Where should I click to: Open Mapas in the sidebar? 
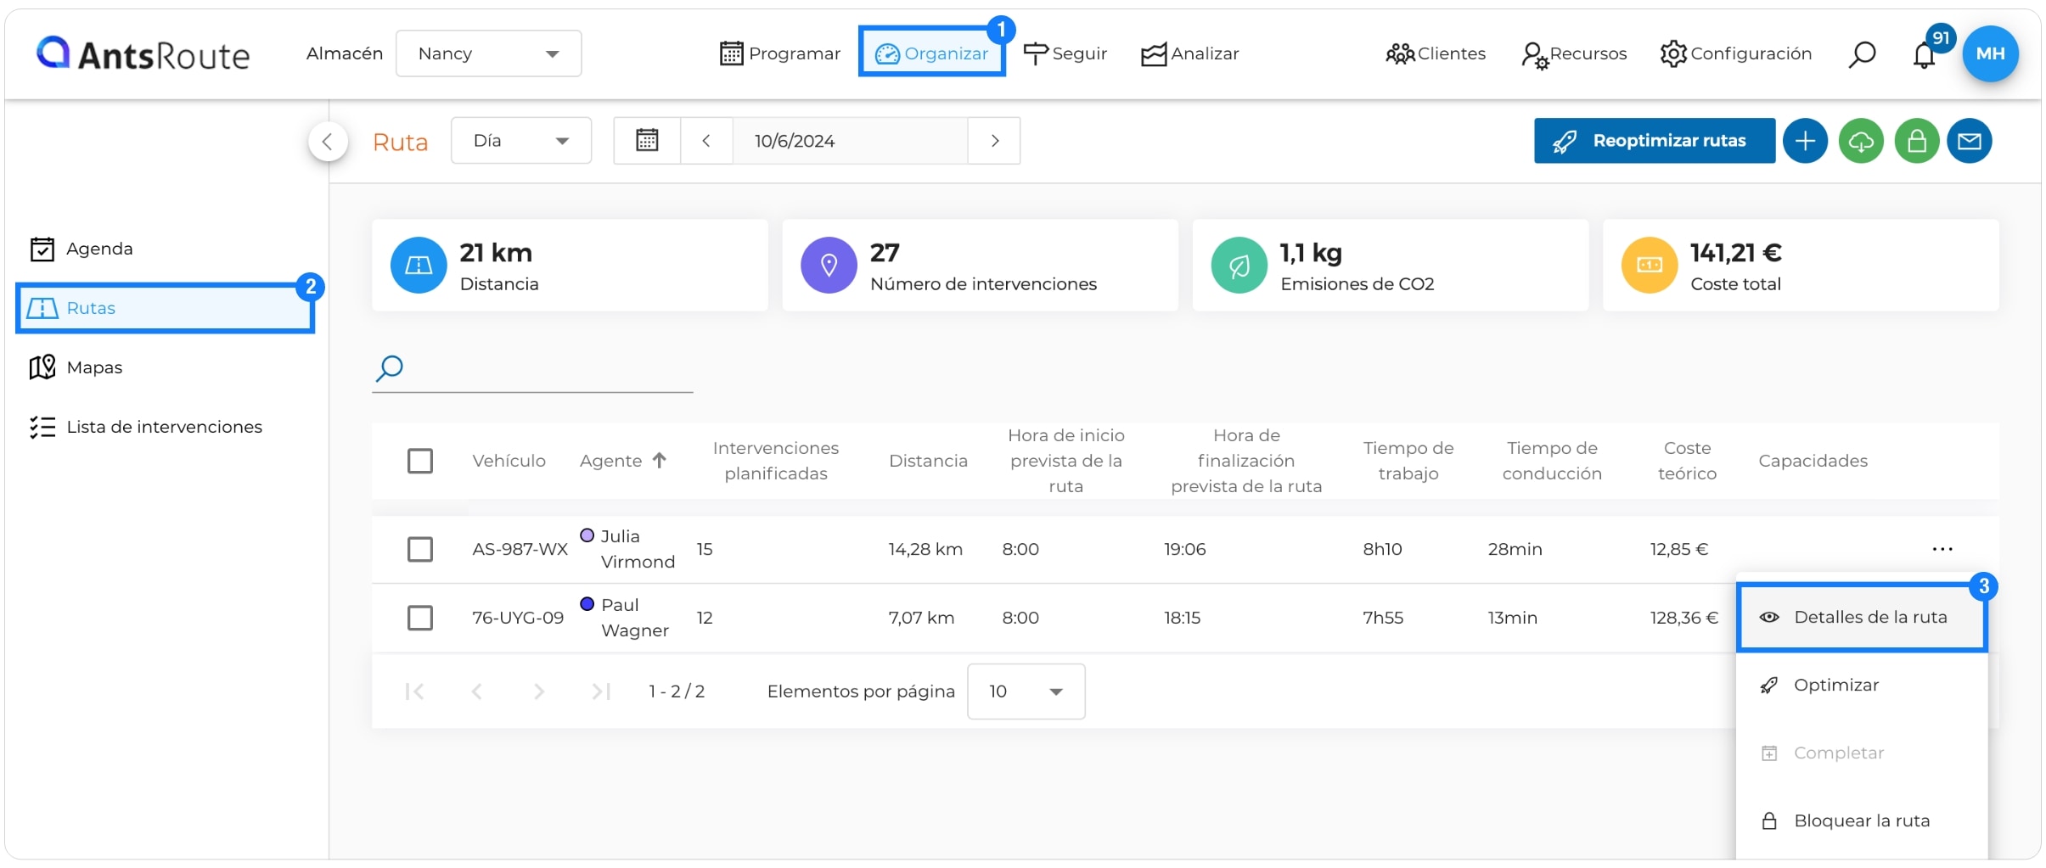[76, 367]
